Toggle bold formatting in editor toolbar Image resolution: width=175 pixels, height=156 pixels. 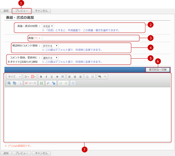click(41, 77)
